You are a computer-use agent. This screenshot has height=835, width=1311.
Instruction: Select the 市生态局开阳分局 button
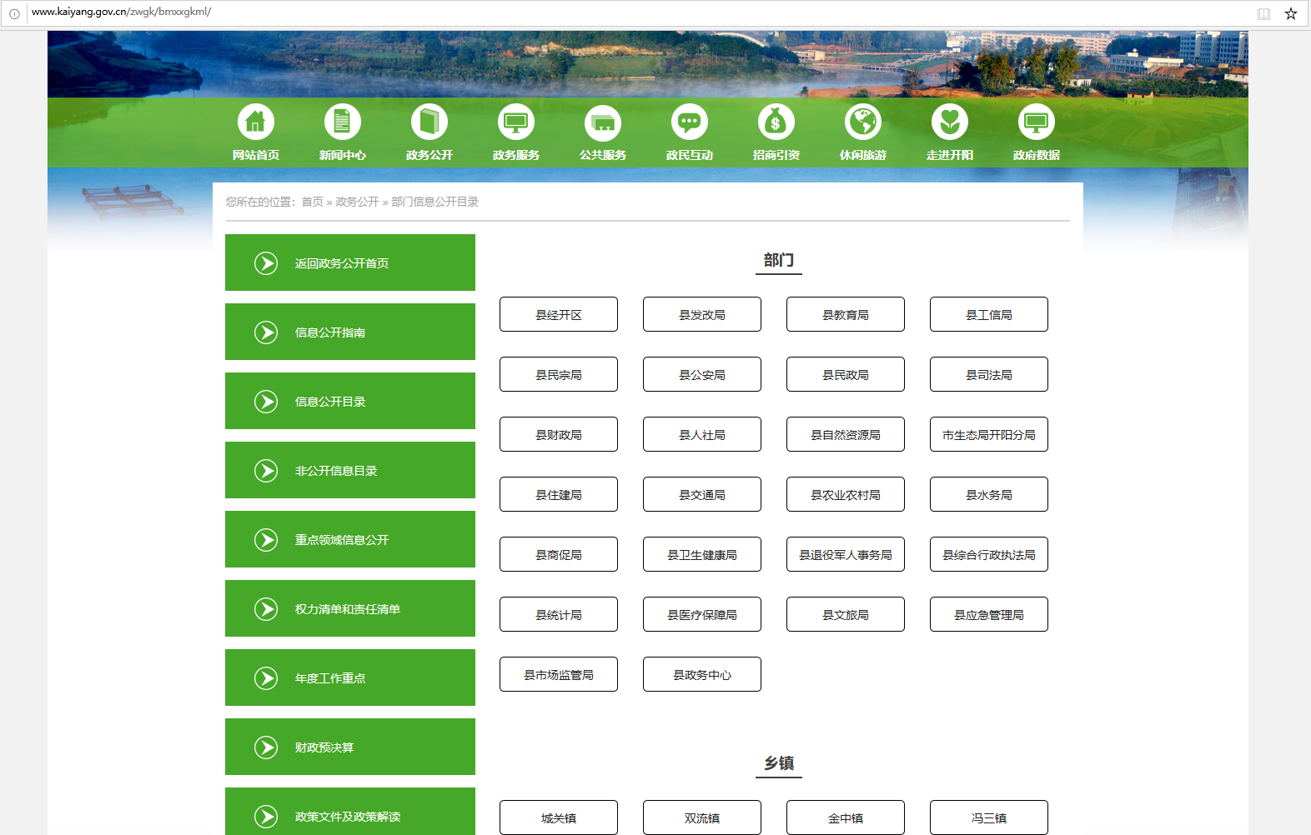coord(988,435)
